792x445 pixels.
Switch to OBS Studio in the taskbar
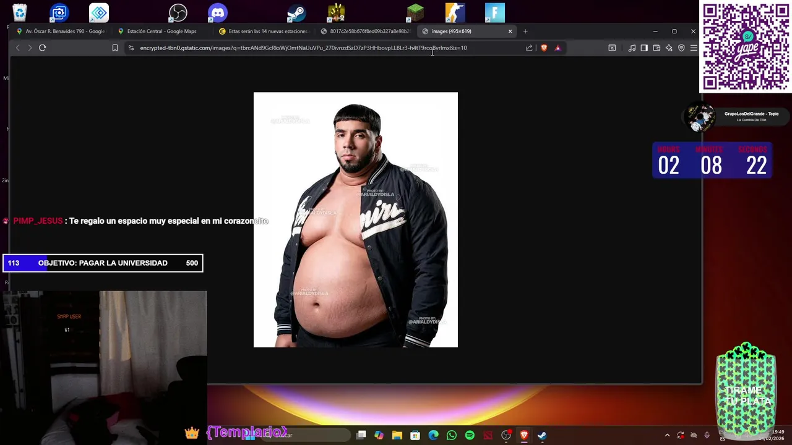click(506, 435)
